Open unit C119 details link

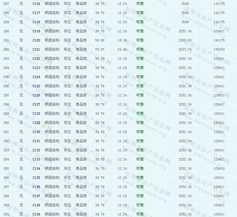coord(36,31)
